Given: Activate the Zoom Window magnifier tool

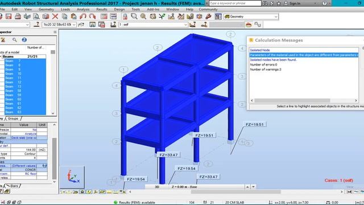Looking at the screenshot, I should tap(134, 17).
